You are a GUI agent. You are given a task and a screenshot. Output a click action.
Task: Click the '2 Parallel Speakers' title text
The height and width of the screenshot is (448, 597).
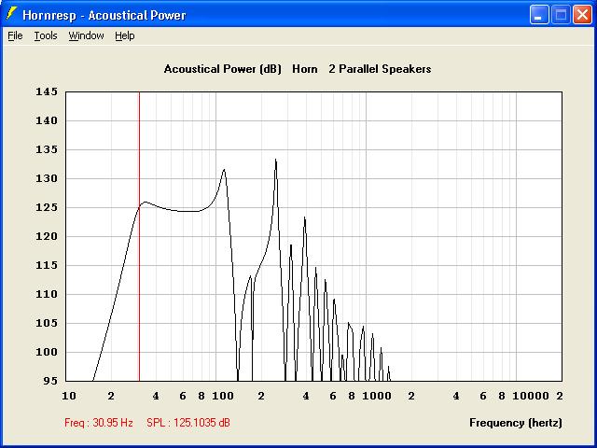pos(380,69)
